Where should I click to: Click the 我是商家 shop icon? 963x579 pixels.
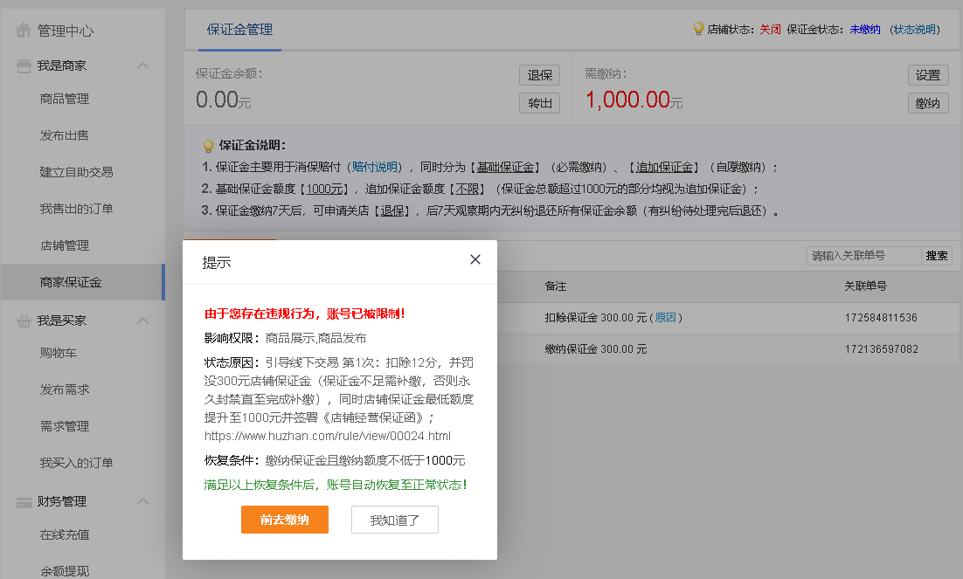24,66
